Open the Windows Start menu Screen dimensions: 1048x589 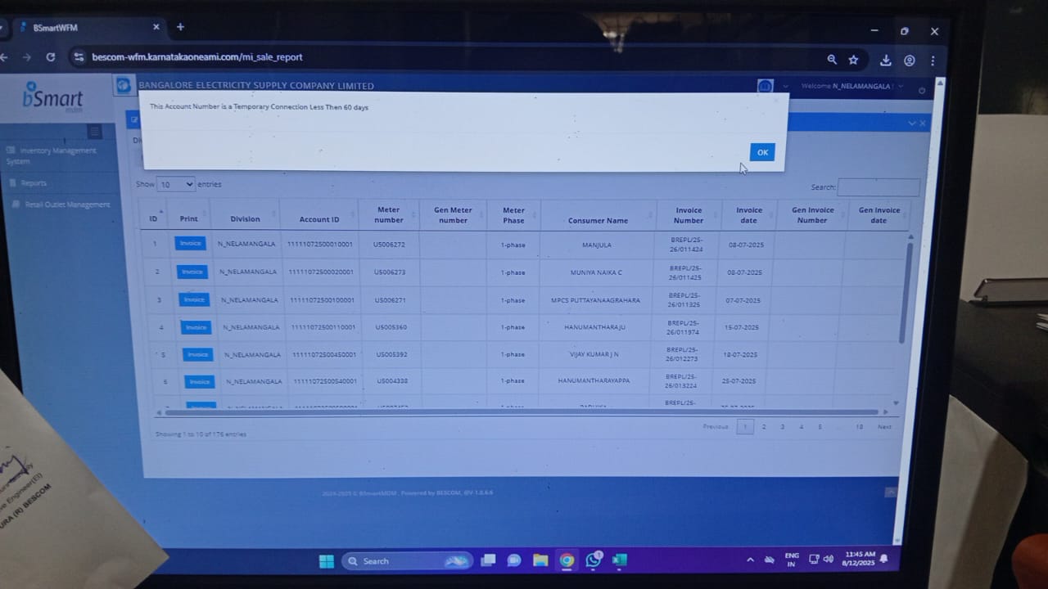tap(327, 561)
